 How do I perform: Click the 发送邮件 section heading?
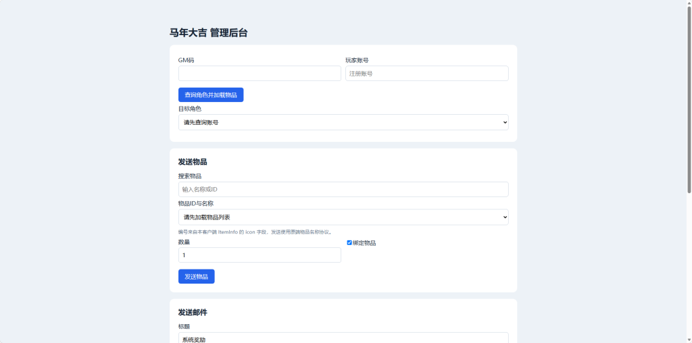tap(193, 312)
